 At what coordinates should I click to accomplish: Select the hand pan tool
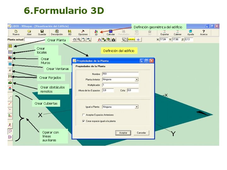(74, 39)
